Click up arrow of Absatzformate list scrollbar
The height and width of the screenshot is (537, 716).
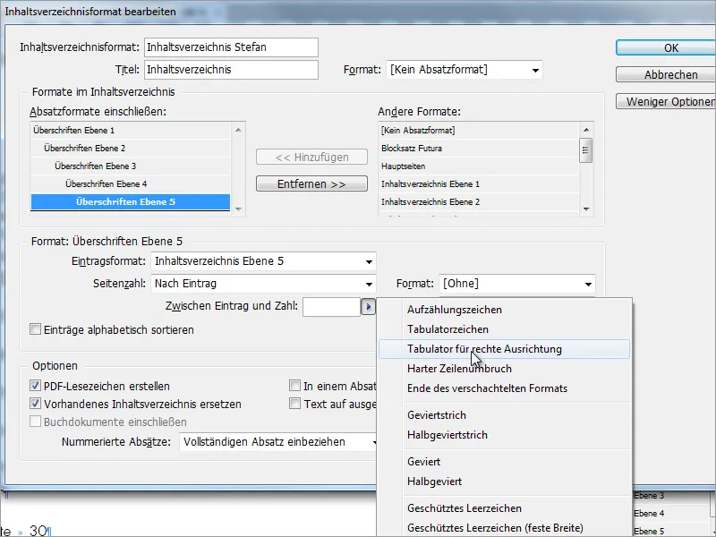click(238, 130)
